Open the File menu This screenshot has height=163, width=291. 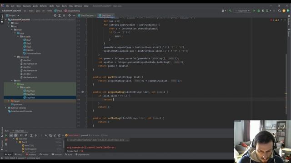point(7,6)
